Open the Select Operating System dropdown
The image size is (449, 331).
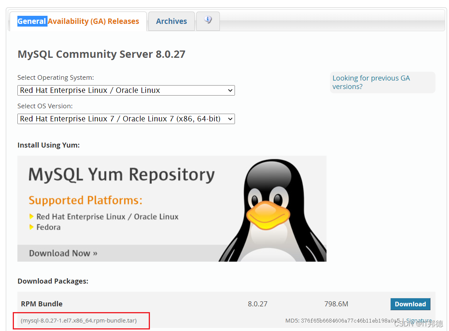pyautogui.click(x=126, y=90)
